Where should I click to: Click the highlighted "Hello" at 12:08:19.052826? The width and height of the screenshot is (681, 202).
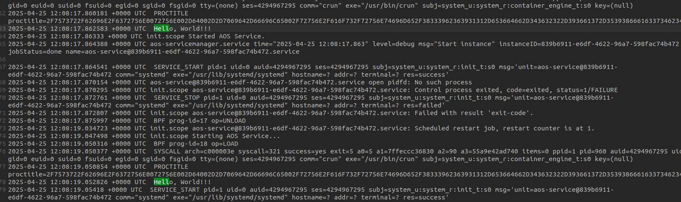pos(162,182)
